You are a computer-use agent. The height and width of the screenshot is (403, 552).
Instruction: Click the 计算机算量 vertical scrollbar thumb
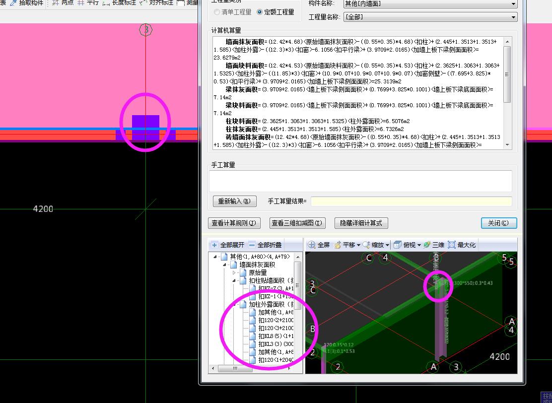(507, 74)
